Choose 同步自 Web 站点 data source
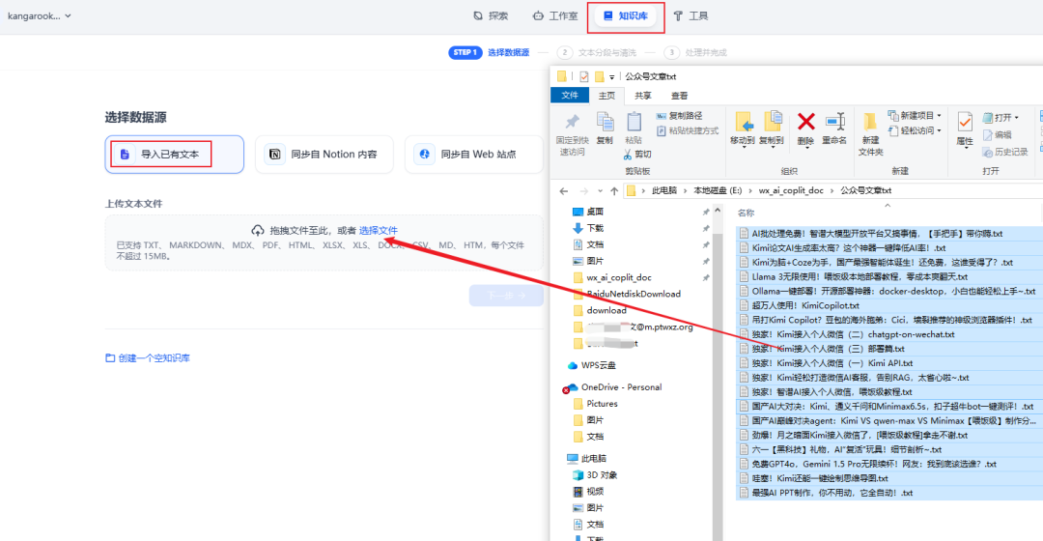 click(474, 155)
